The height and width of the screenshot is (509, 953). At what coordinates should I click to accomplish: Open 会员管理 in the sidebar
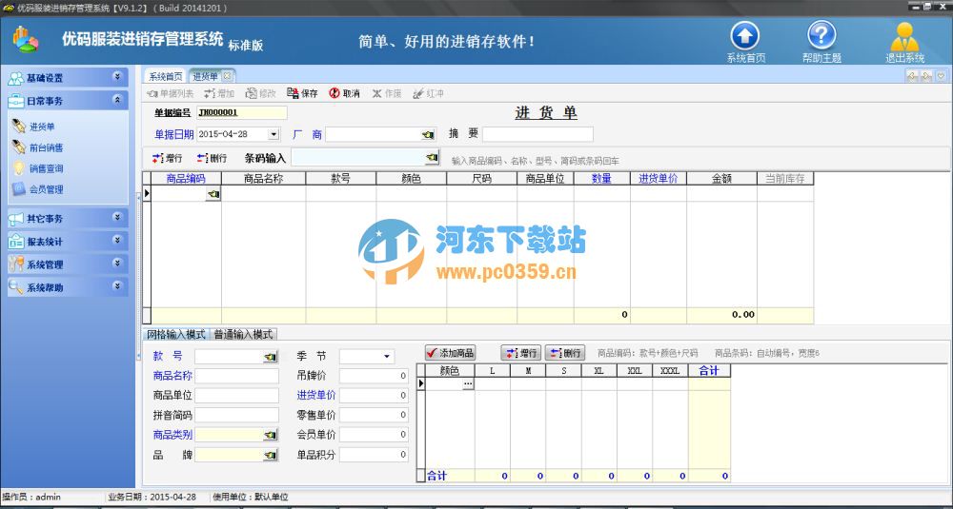(x=38, y=189)
